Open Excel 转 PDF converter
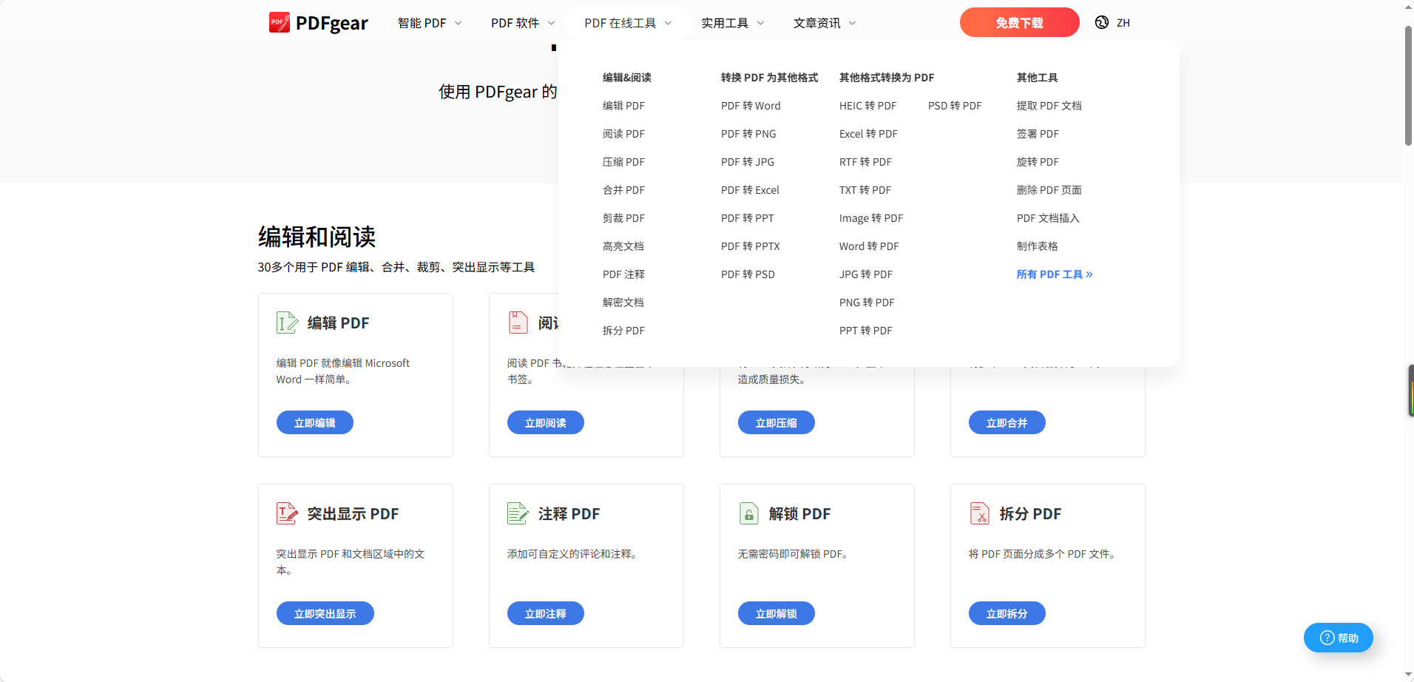 tap(868, 134)
